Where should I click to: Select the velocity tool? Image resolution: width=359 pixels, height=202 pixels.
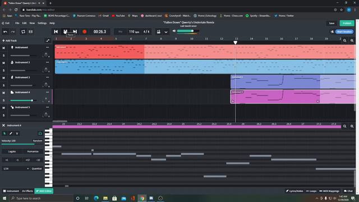[x=17, y=134]
